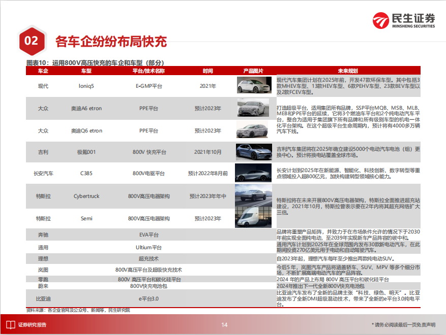
Task: Select the 奥迪Q6 etron cell
Action: (x=86, y=131)
